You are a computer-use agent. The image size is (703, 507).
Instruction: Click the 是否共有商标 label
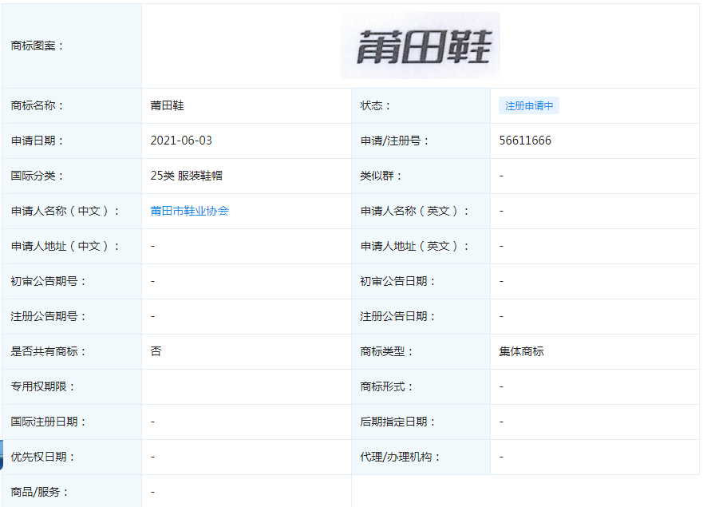49,351
